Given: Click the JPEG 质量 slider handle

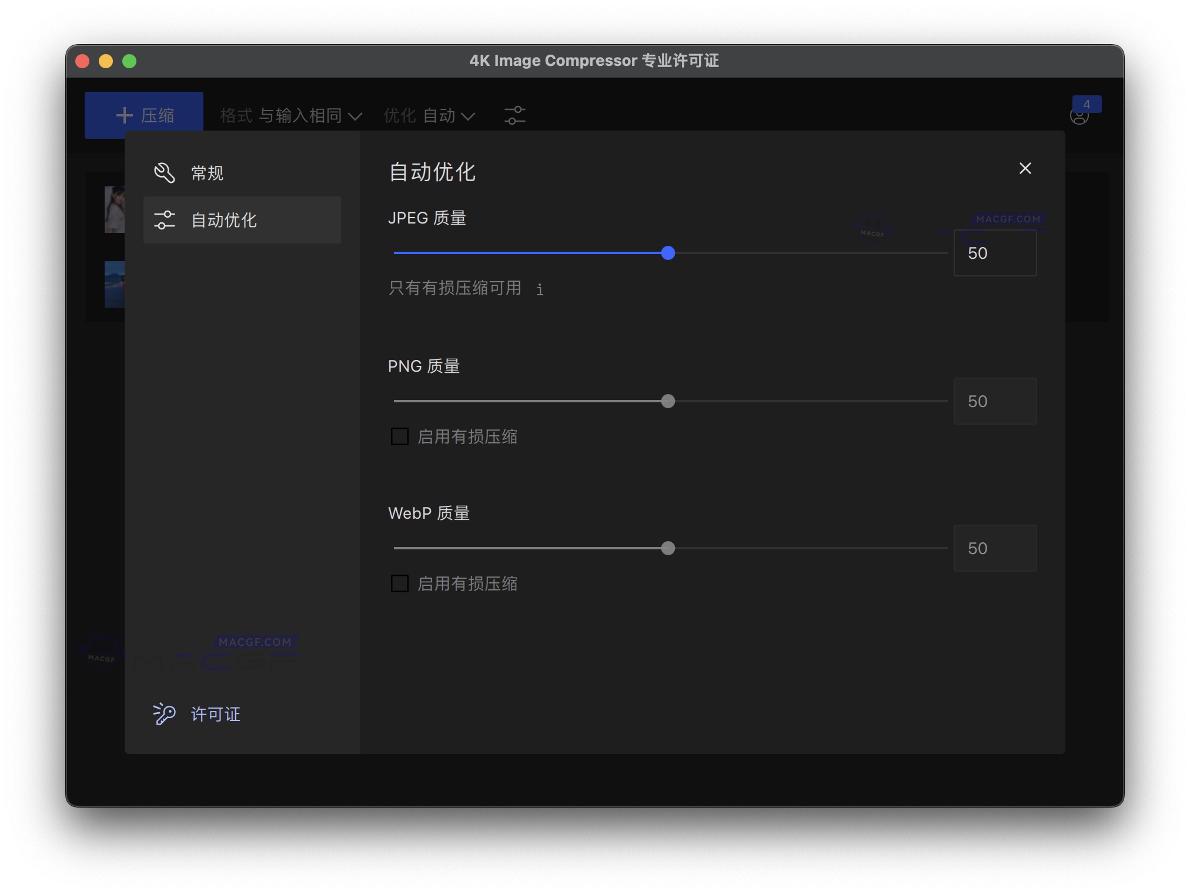Looking at the screenshot, I should tap(668, 253).
